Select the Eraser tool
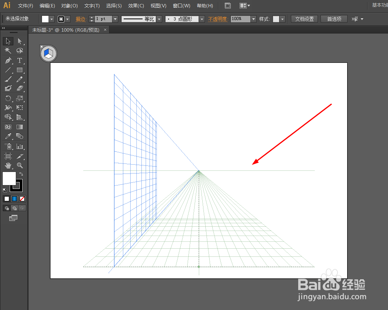This screenshot has width=388, height=310. 20,88
